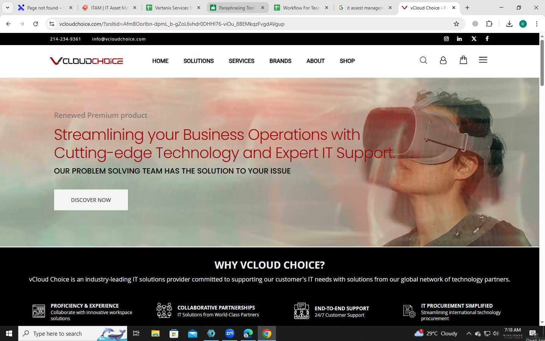Image resolution: width=545 pixels, height=341 pixels.
Task: Expand the tab search chevron in Chrome
Action: pos(8,8)
